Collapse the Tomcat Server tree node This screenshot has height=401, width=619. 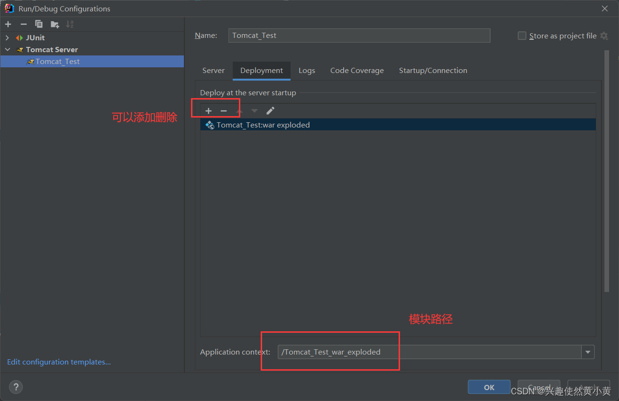[7, 49]
